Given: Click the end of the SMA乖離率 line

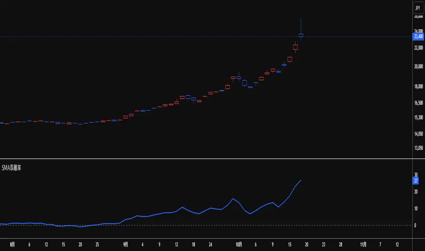Looking at the screenshot, I should [301, 180].
